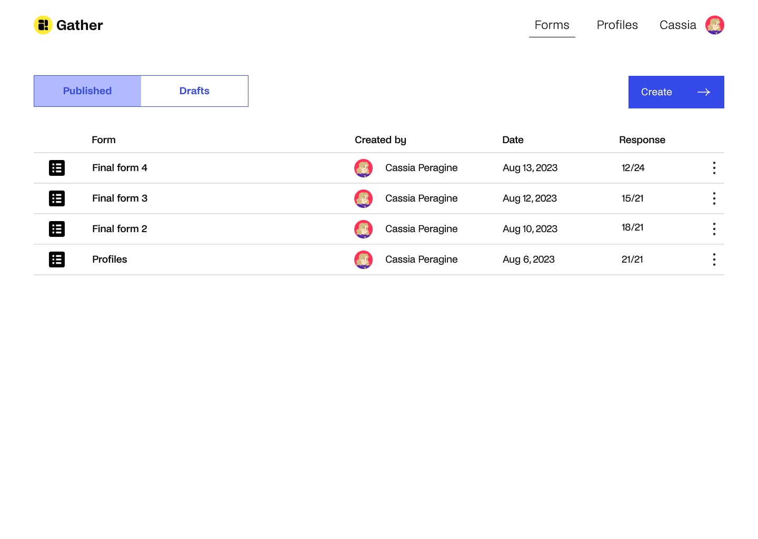The width and height of the screenshot is (758, 539).
Task: Click Cassia Peragine in Final form 3 row
Action: pos(421,198)
